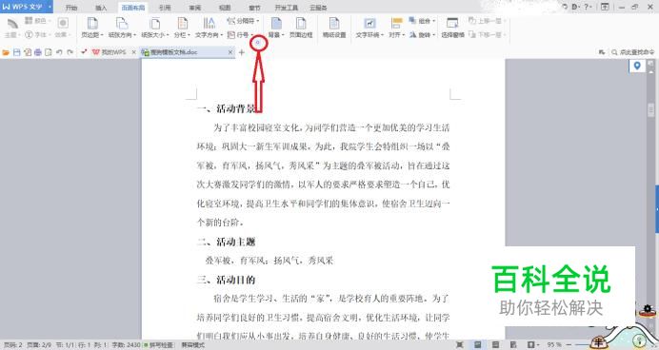Click 兼容模式 in the status bar
The width and height of the screenshot is (659, 350).
point(193,345)
